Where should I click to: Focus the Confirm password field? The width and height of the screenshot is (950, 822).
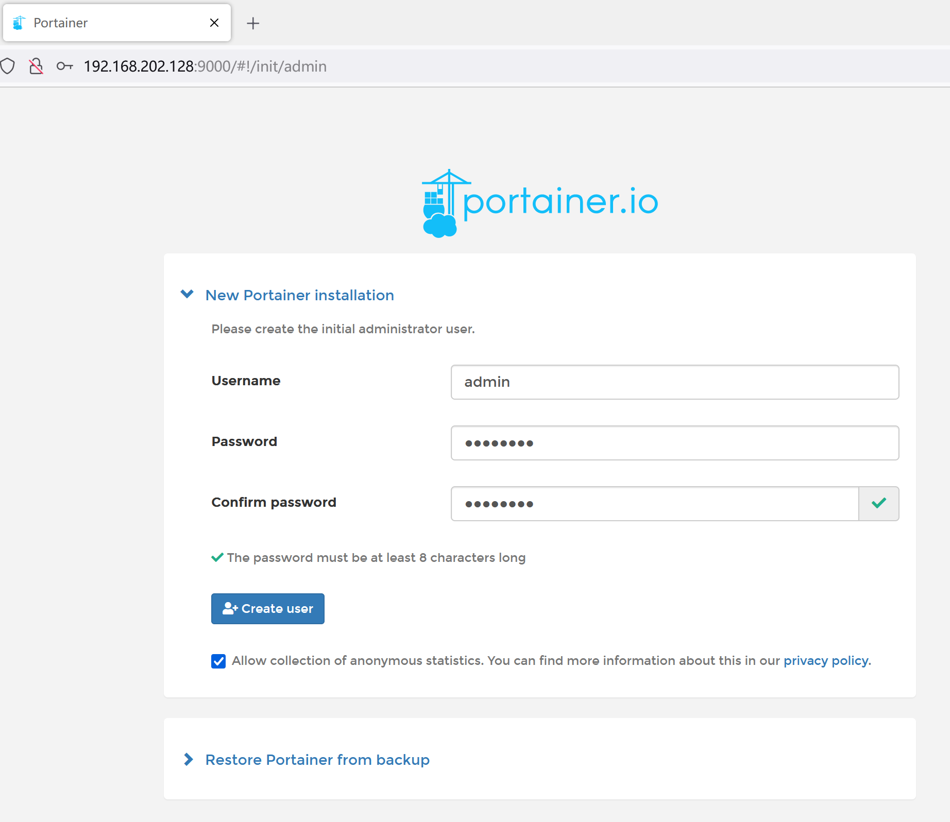pyautogui.click(x=655, y=504)
